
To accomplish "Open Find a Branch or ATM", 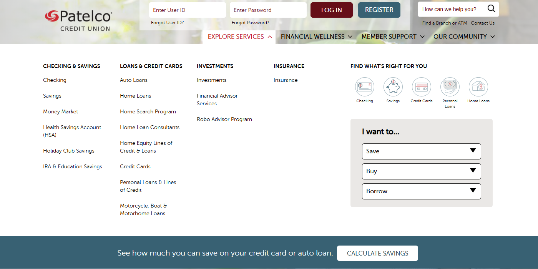I will point(444,23).
